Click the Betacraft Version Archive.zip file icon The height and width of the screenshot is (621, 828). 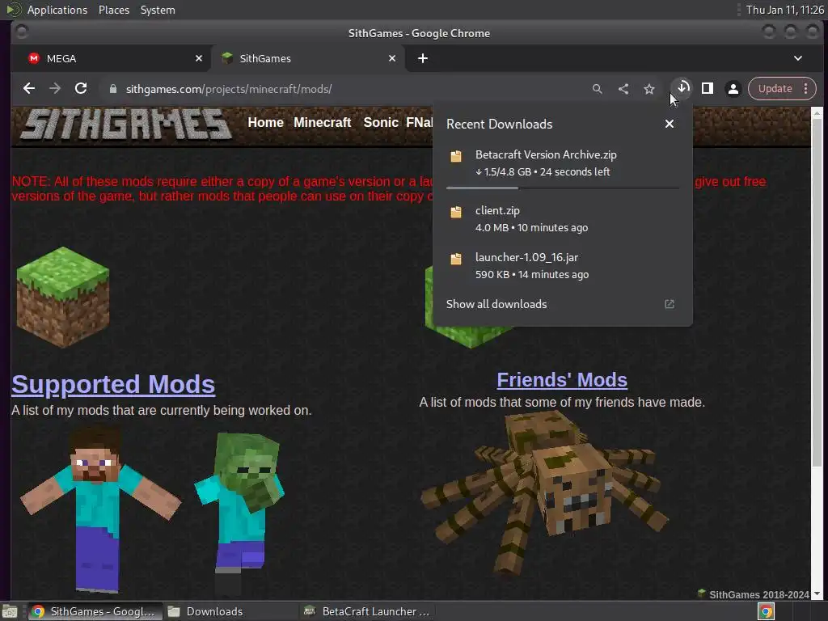click(x=456, y=156)
